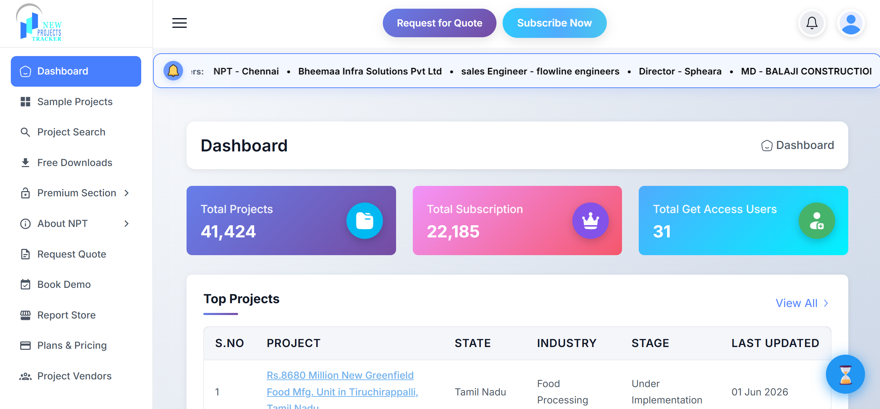Click the breadcrumb Dashboard home icon
Screen dimensions: 880x409
[767, 145]
